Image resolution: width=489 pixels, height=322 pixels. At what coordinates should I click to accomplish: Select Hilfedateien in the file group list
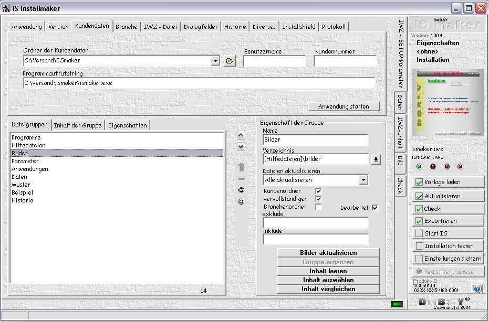point(28,145)
